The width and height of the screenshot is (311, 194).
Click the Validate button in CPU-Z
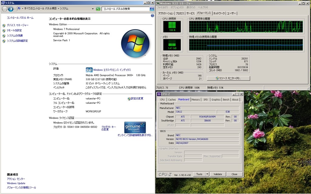pyautogui.click(x=217, y=174)
